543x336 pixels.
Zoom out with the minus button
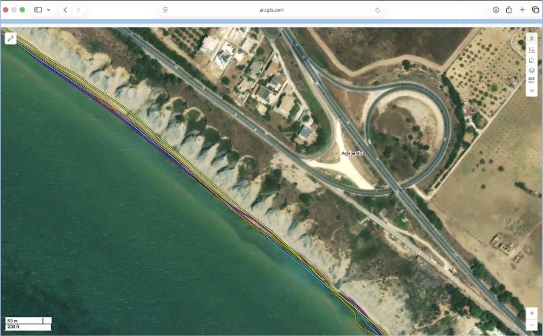pyautogui.click(x=532, y=324)
